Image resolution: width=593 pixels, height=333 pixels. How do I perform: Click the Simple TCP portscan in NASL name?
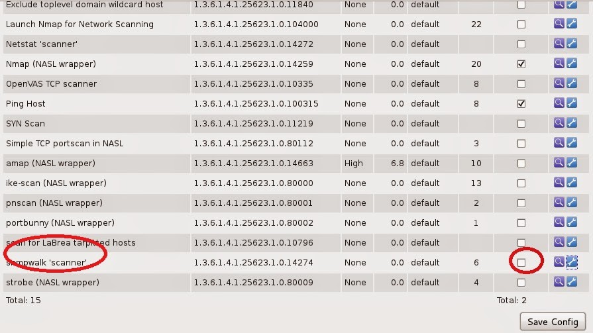coord(64,144)
